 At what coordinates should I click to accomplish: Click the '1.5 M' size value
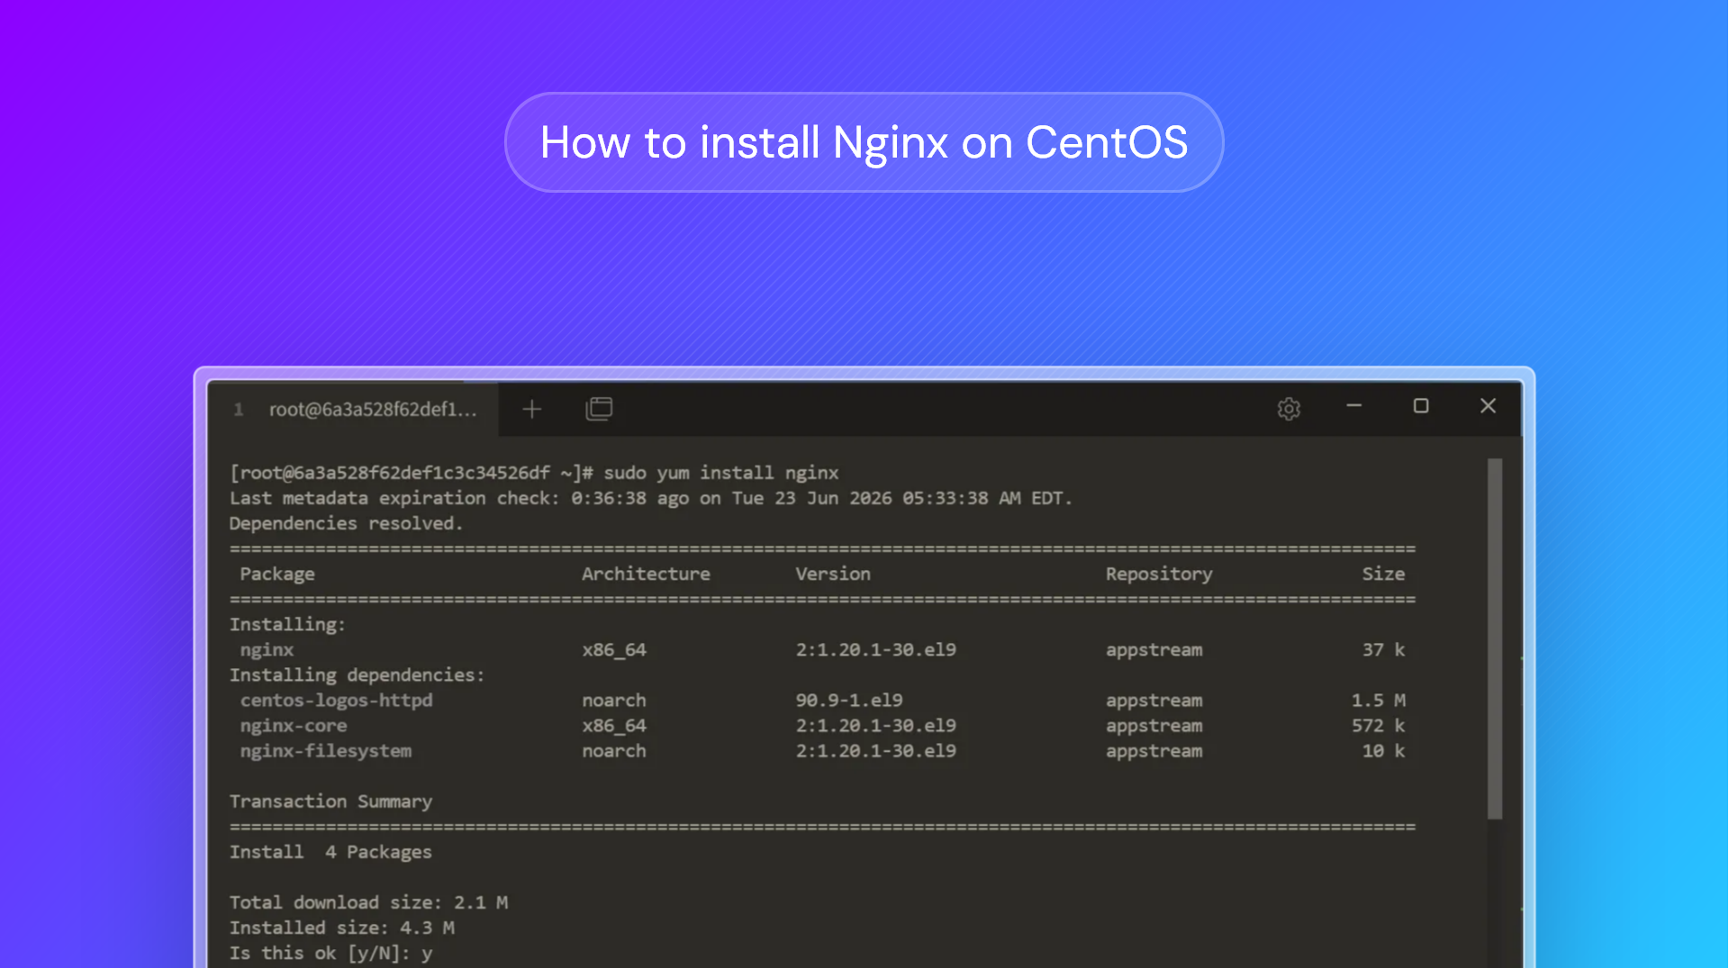1378,700
